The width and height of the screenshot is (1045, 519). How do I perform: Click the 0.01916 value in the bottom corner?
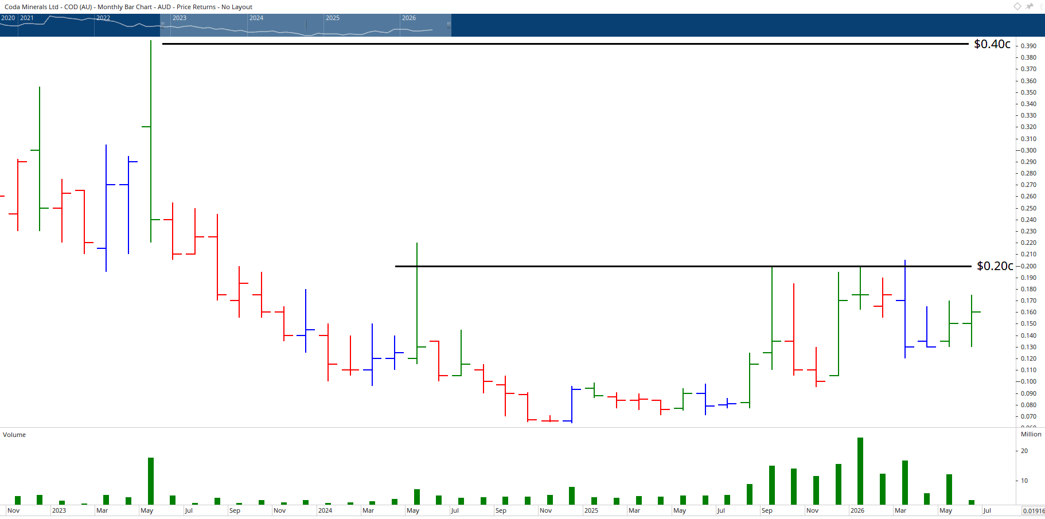1034,511
